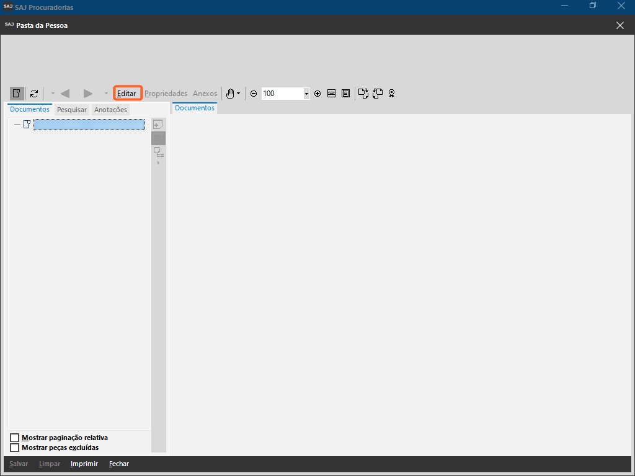Click the refresh arrows icon
The height and width of the screenshot is (476, 635).
click(34, 94)
